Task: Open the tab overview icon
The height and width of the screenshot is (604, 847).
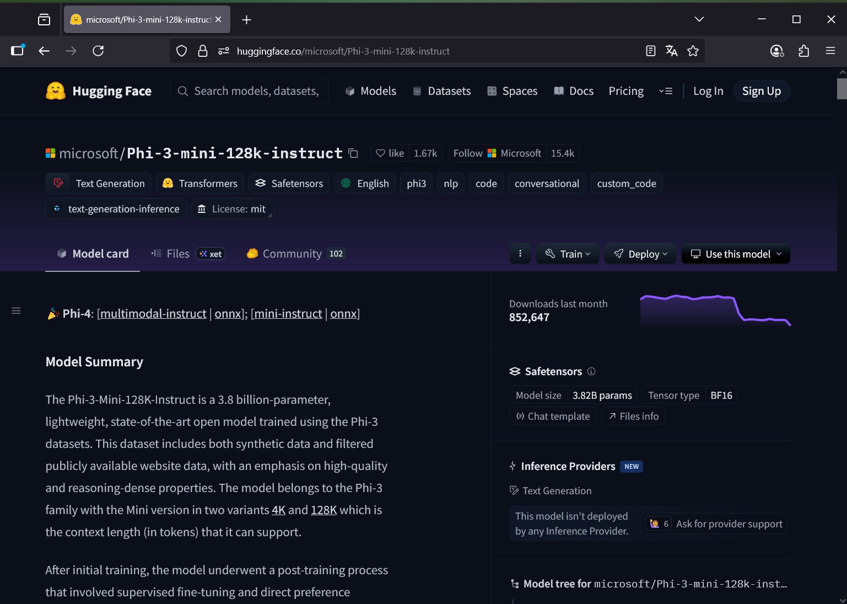Action: tap(44, 20)
